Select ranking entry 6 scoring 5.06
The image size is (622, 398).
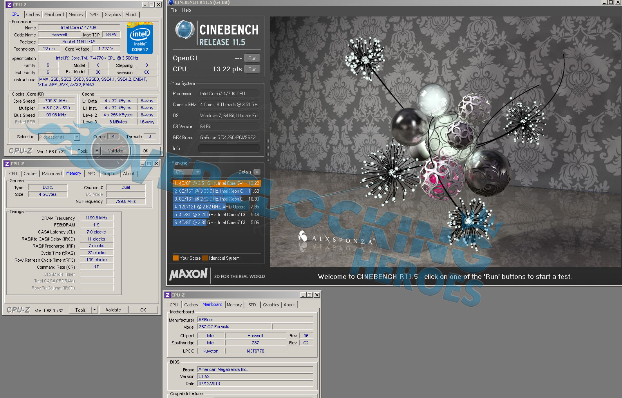217,223
